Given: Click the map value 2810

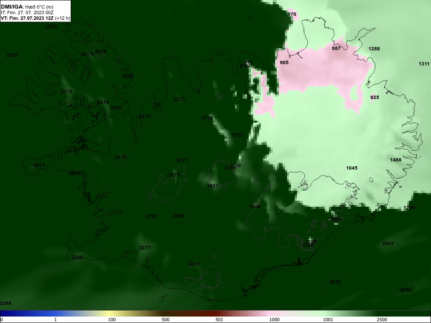Looking at the screenshot, I should (75, 173).
